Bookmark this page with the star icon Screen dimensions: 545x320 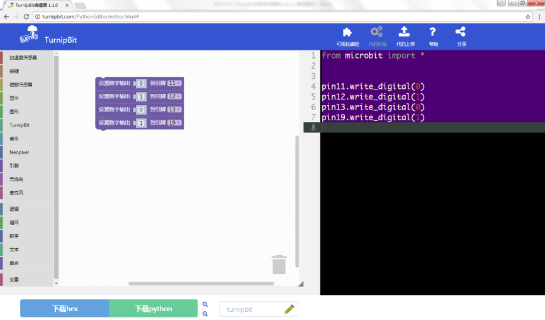pyautogui.click(x=527, y=17)
